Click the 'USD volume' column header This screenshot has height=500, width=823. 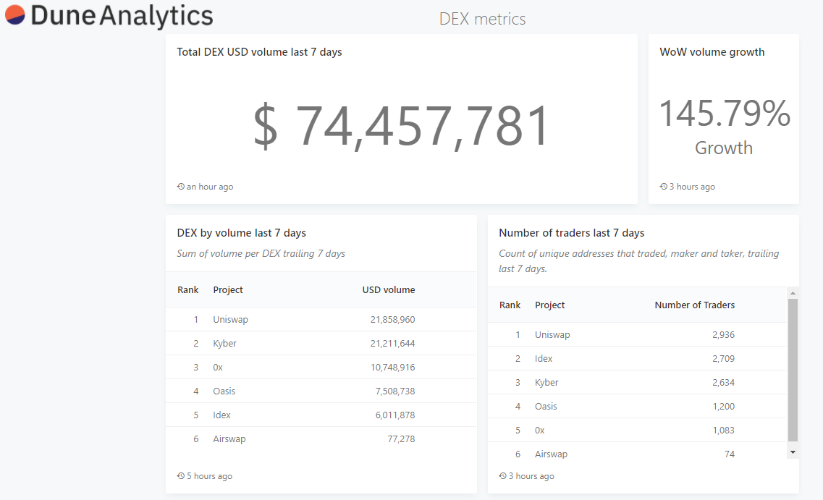pos(389,289)
